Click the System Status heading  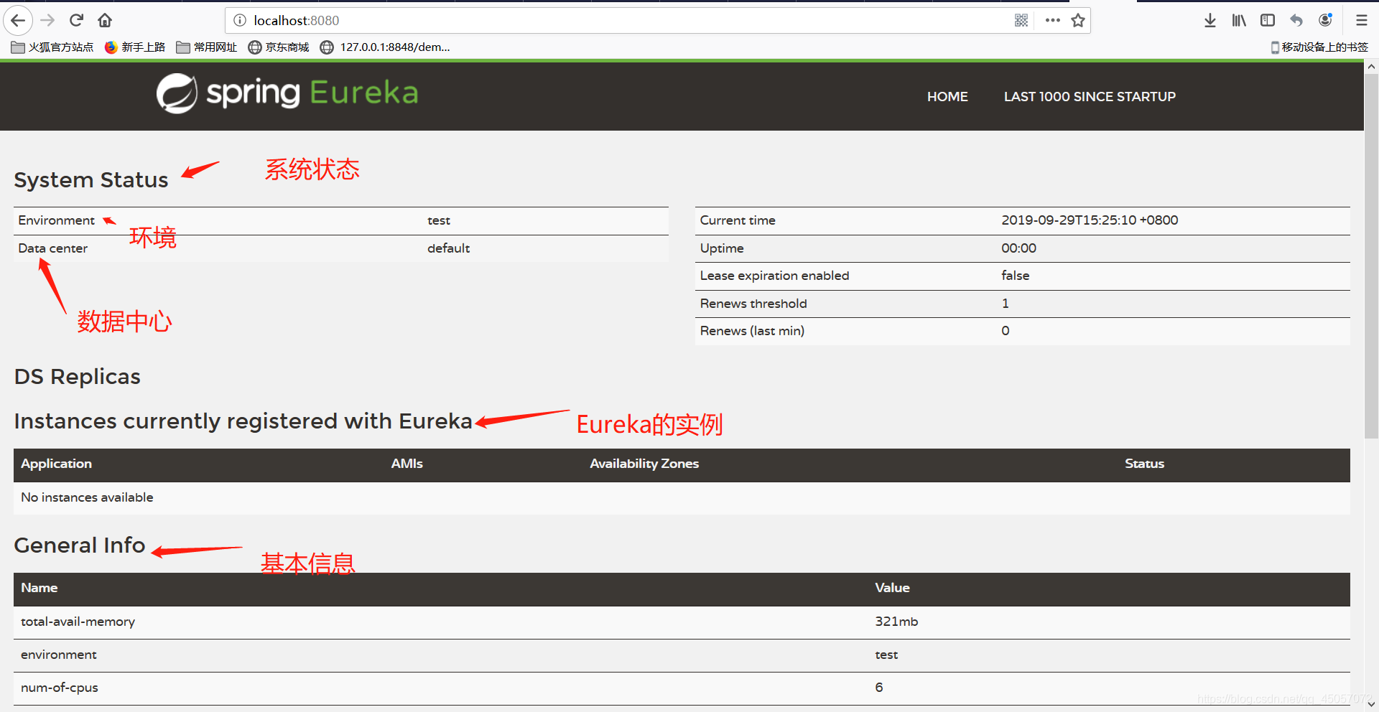(91, 179)
